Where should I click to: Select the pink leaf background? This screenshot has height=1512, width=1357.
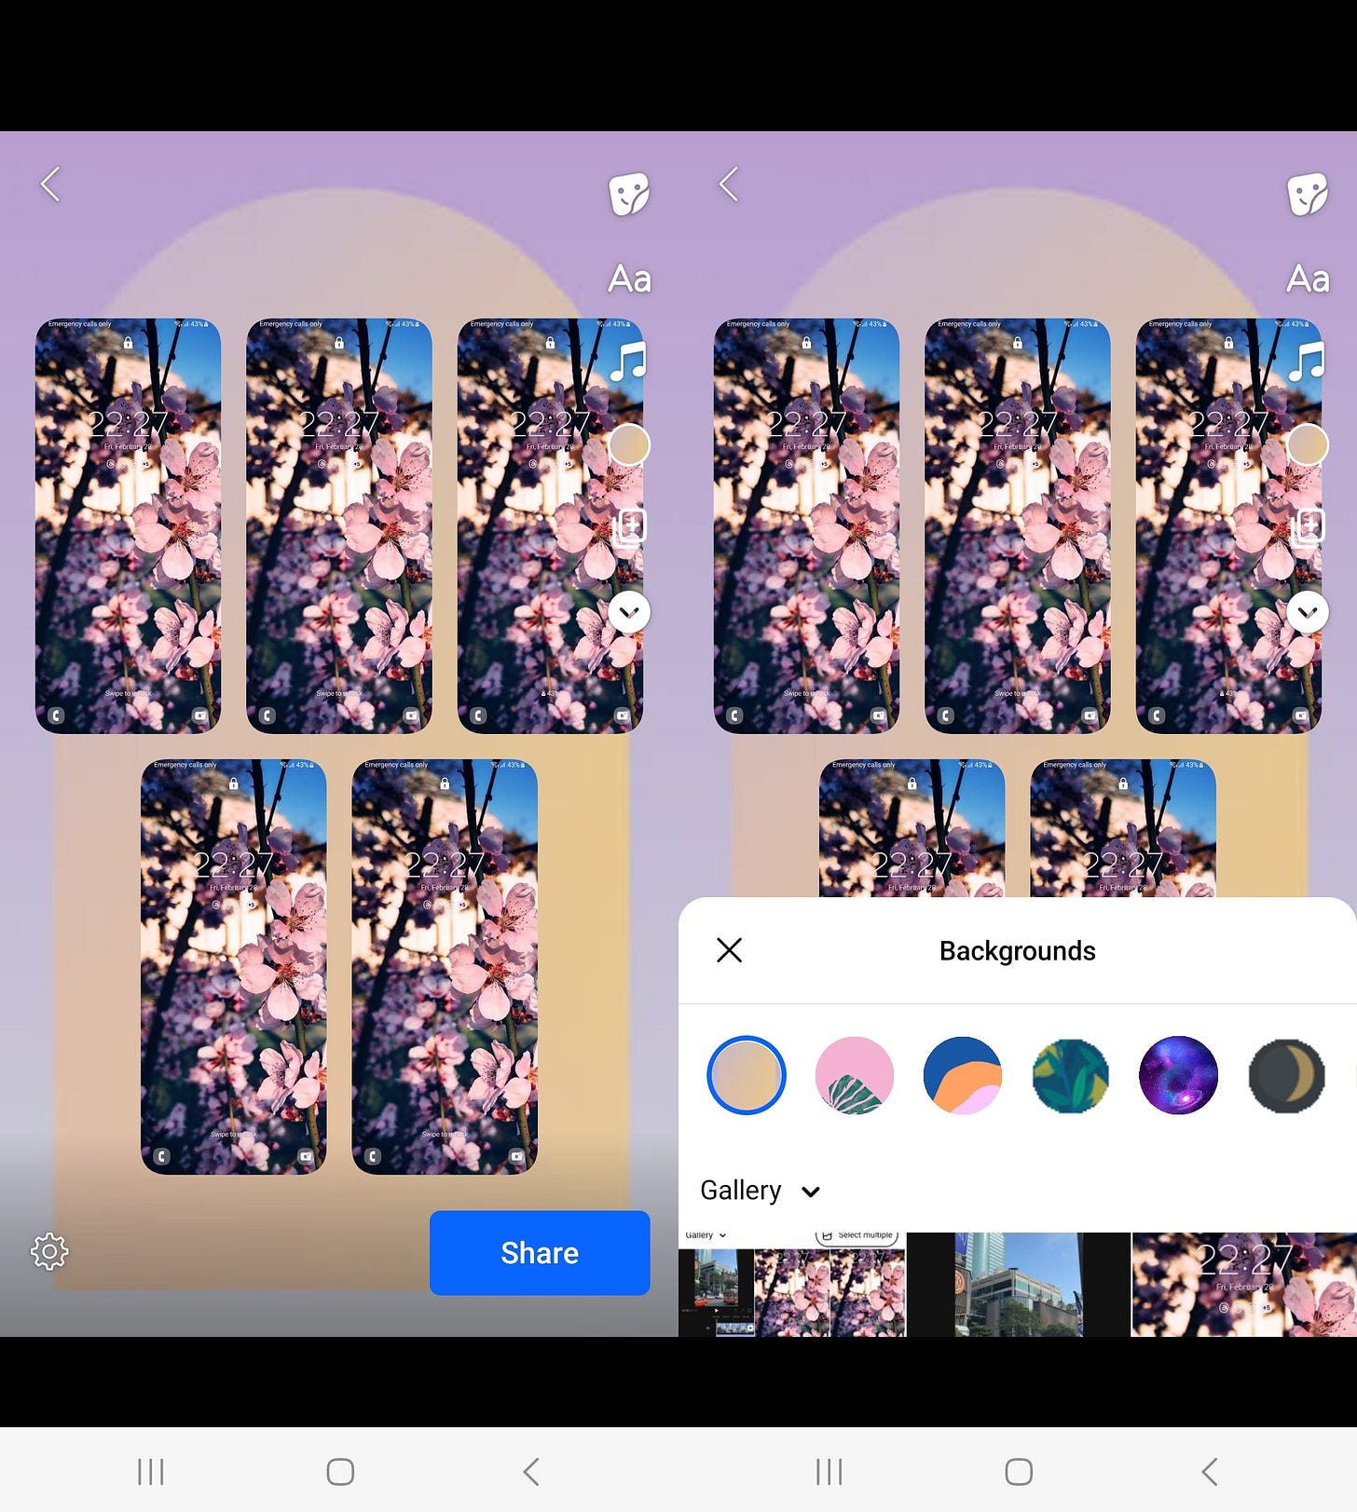click(x=855, y=1075)
